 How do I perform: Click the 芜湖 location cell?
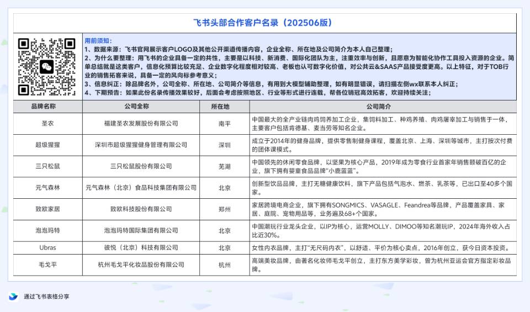tap(225, 166)
